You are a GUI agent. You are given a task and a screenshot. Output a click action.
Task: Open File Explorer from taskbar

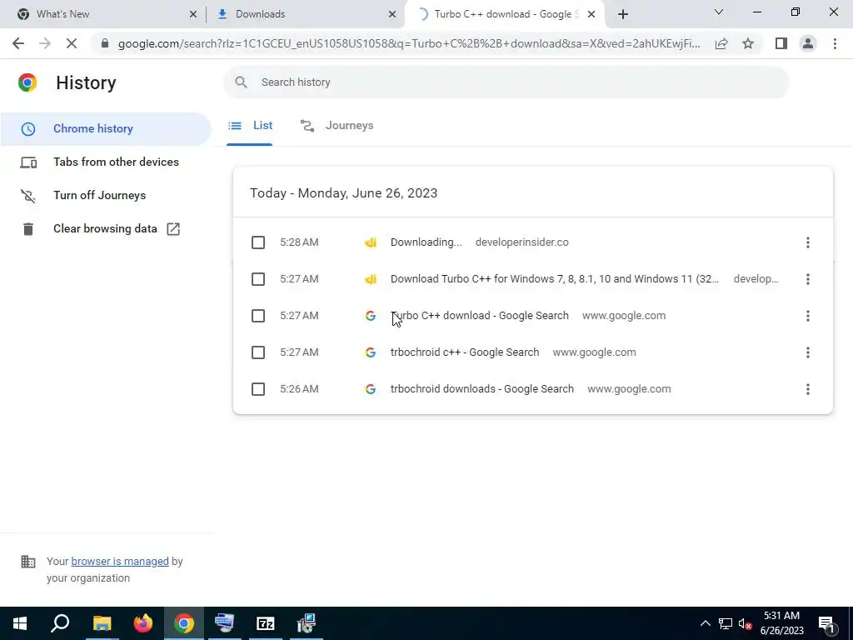(102, 623)
